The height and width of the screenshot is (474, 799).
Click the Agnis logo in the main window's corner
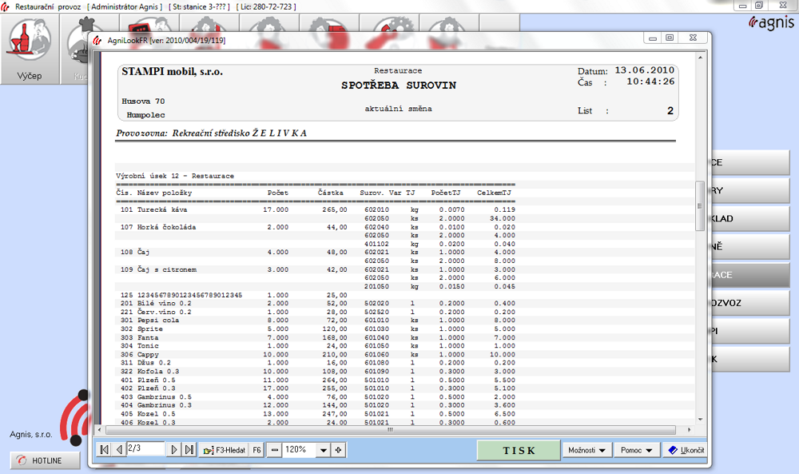[771, 22]
